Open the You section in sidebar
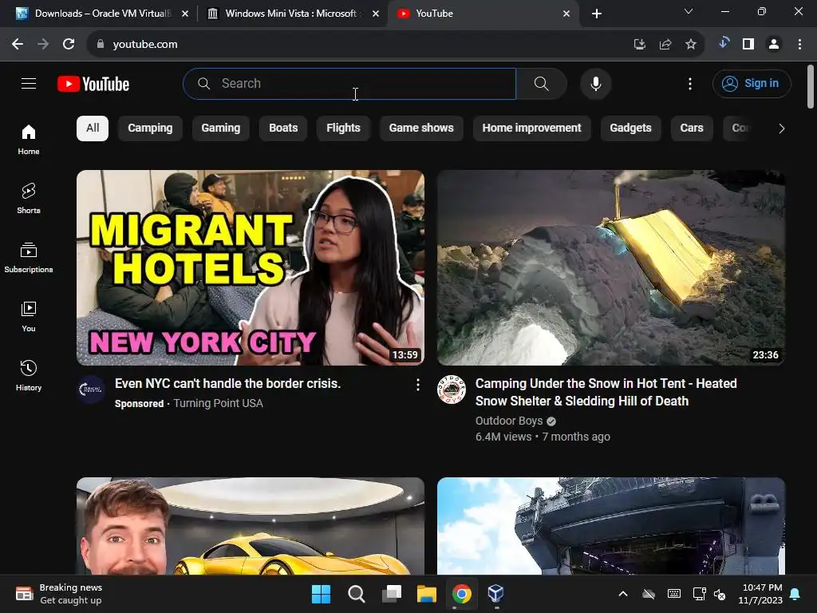 (x=29, y=316)
